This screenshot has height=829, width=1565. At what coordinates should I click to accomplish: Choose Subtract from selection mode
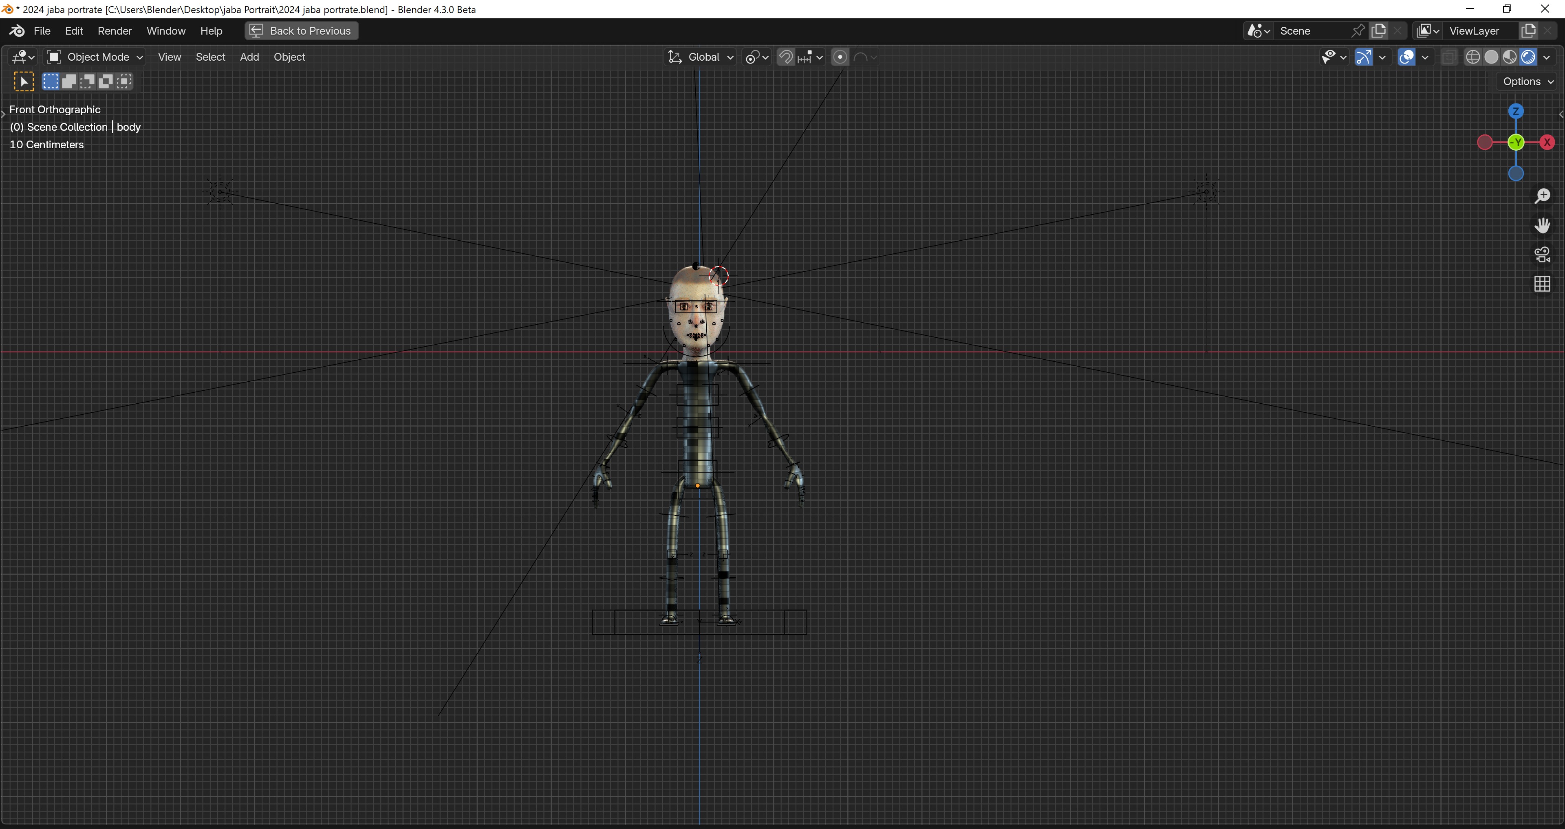click(x=87, y=81)
